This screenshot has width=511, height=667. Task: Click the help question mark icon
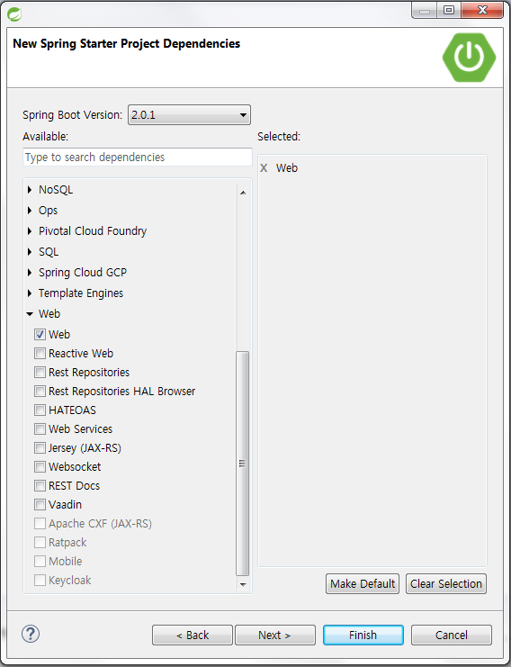[x=31, y=634]
